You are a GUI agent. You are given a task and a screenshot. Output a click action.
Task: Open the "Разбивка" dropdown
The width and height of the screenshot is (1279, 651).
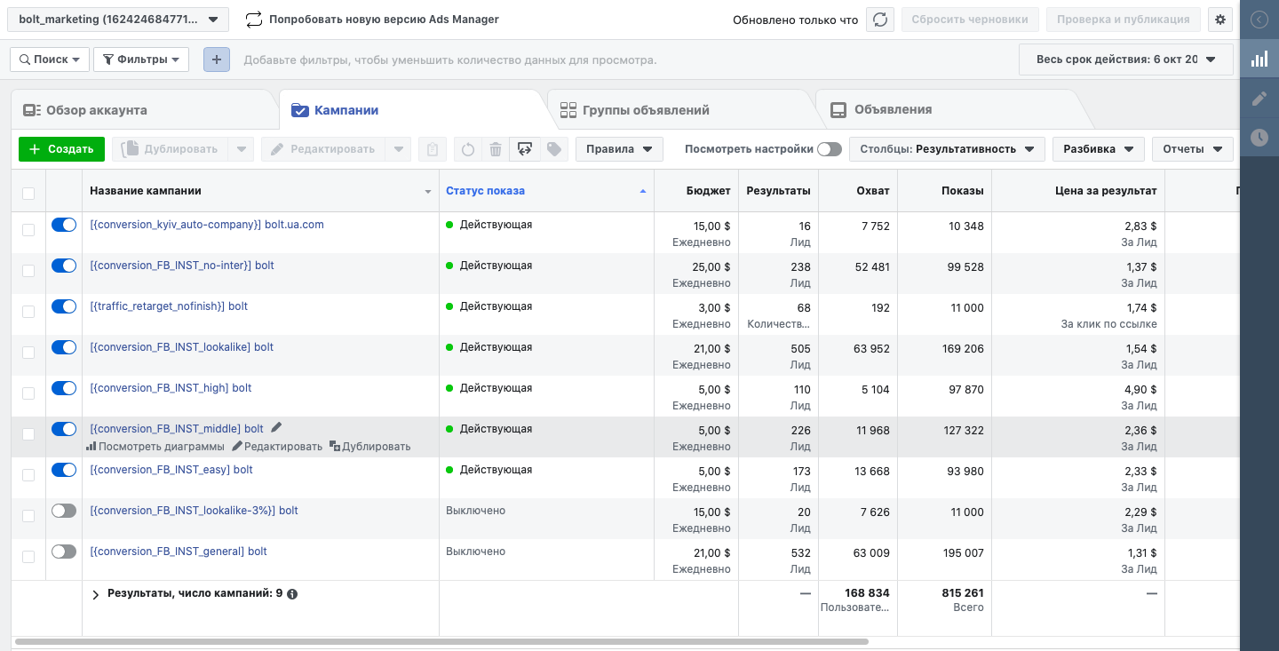pos(1098,149)
